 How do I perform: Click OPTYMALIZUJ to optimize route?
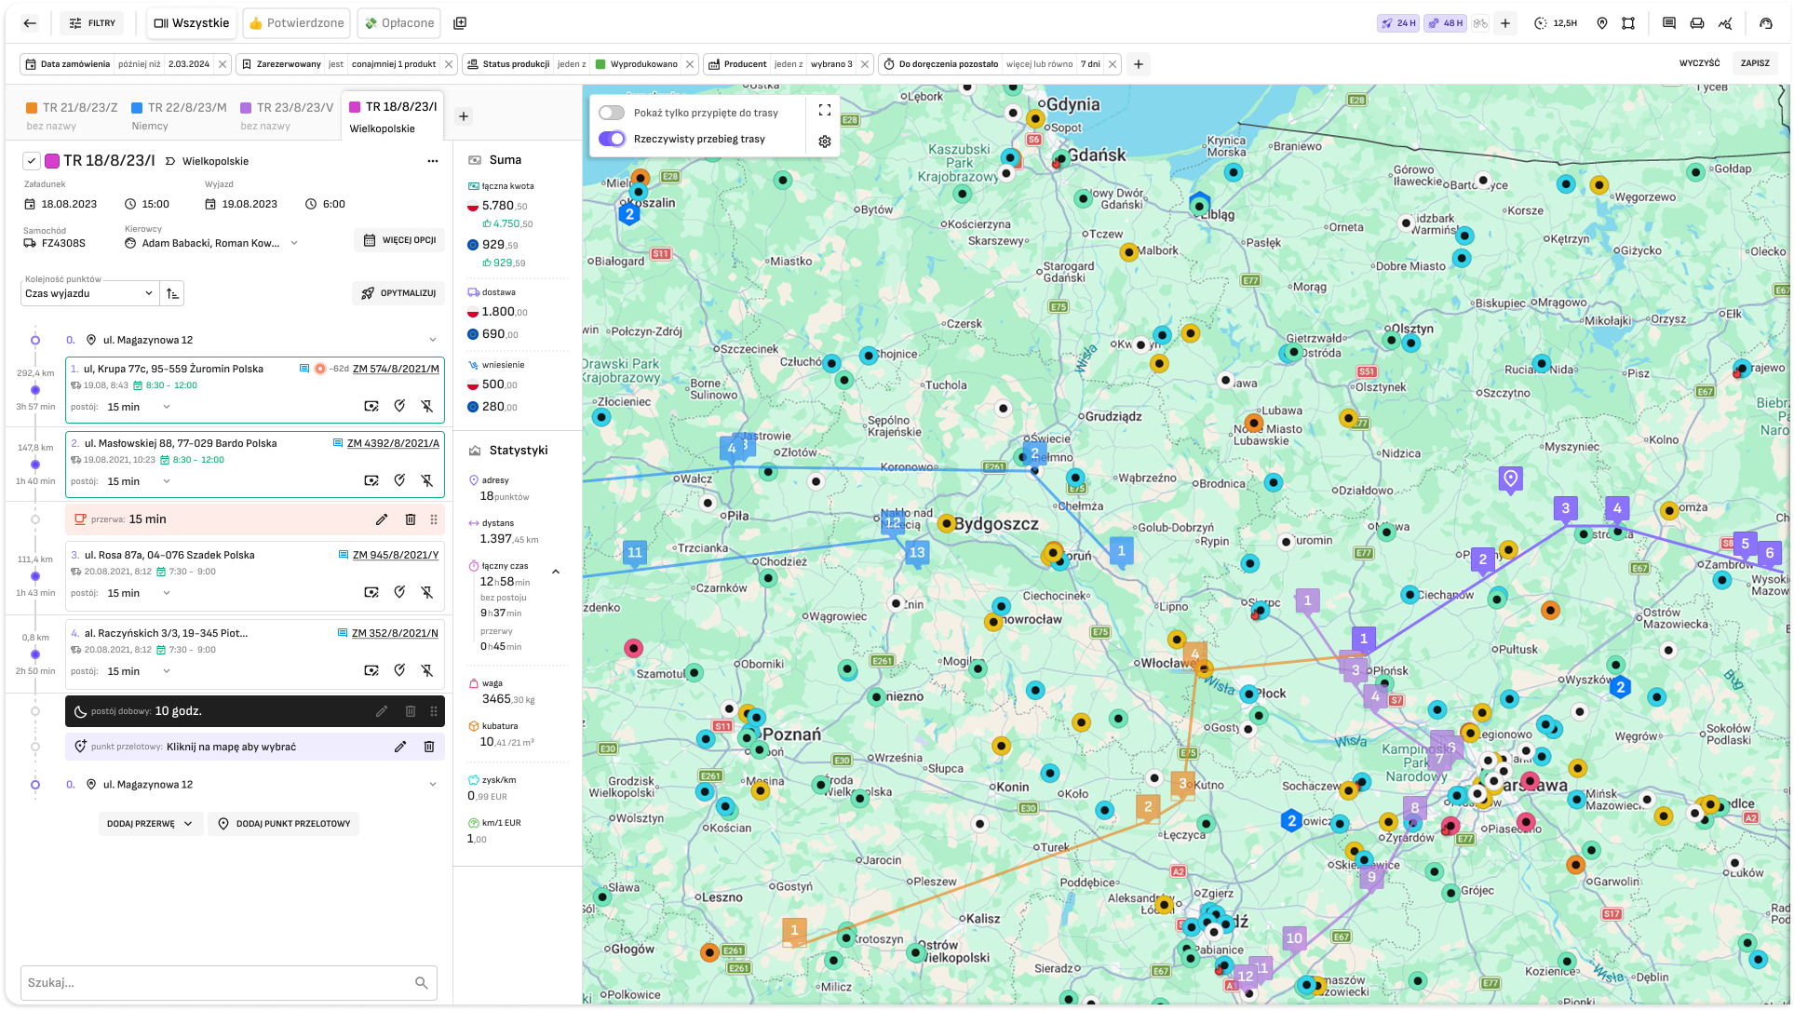(398, 293)
